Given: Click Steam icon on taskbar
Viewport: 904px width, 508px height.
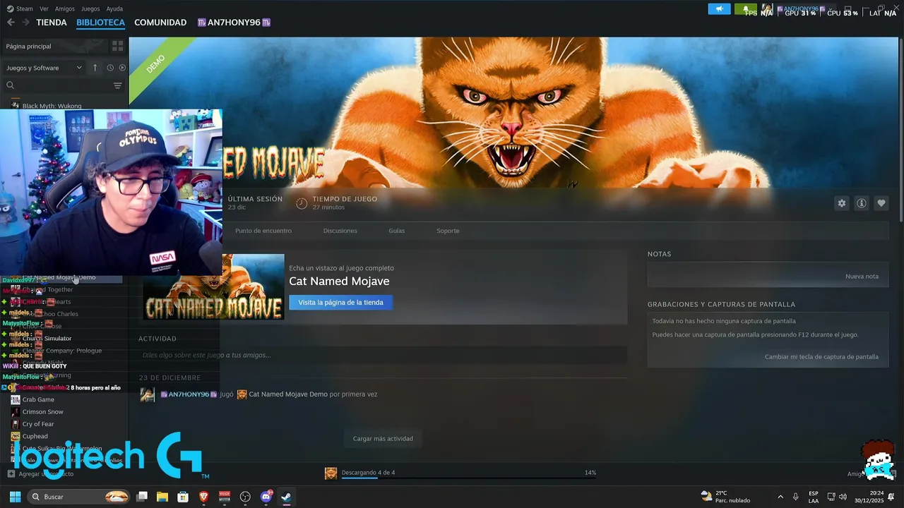Looking at the screenshot, I should [x=286, y=497].
